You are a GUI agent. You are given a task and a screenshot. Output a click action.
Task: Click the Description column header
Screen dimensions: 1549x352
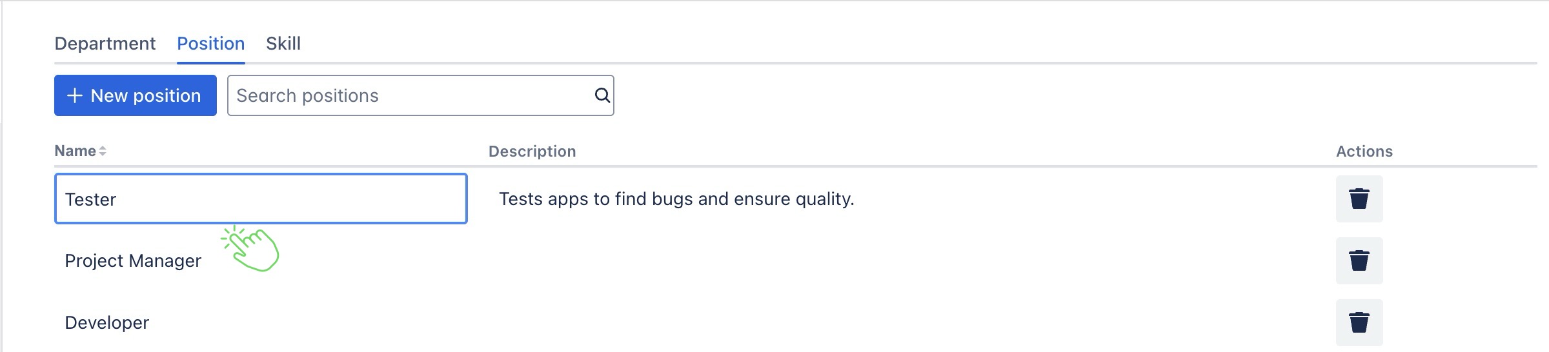[x=532, y=151]
